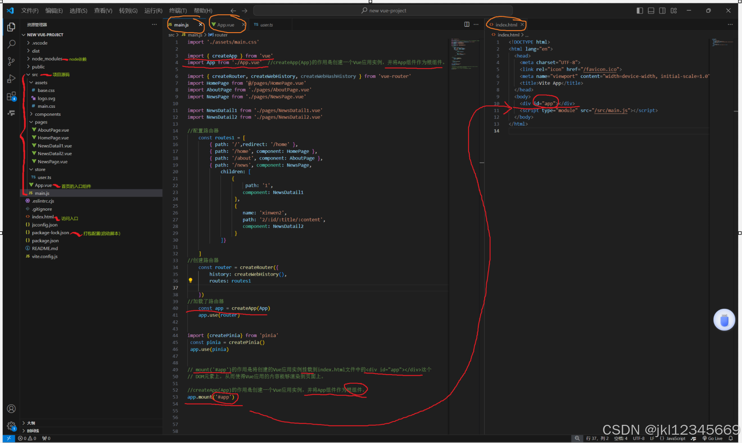Click the UTF-8 encoding status item
This screenshot has width=742, height=443.
[639, 438]
